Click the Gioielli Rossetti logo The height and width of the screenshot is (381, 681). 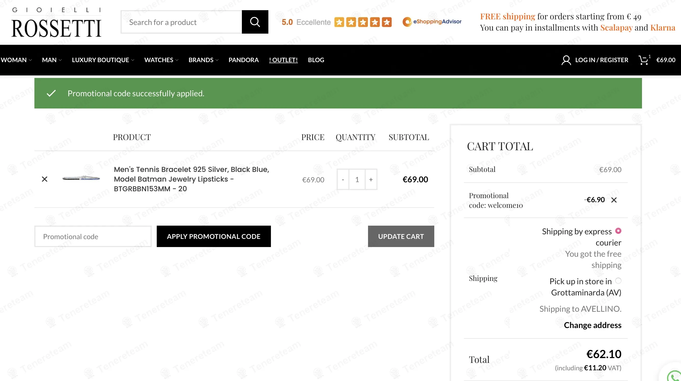coord(56,22)
